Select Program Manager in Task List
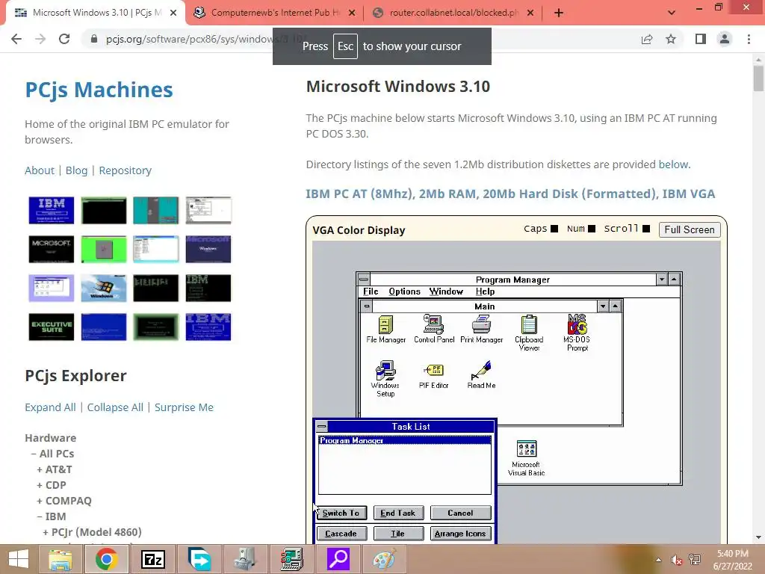The image size is (765, 574). tap(404, 440)
